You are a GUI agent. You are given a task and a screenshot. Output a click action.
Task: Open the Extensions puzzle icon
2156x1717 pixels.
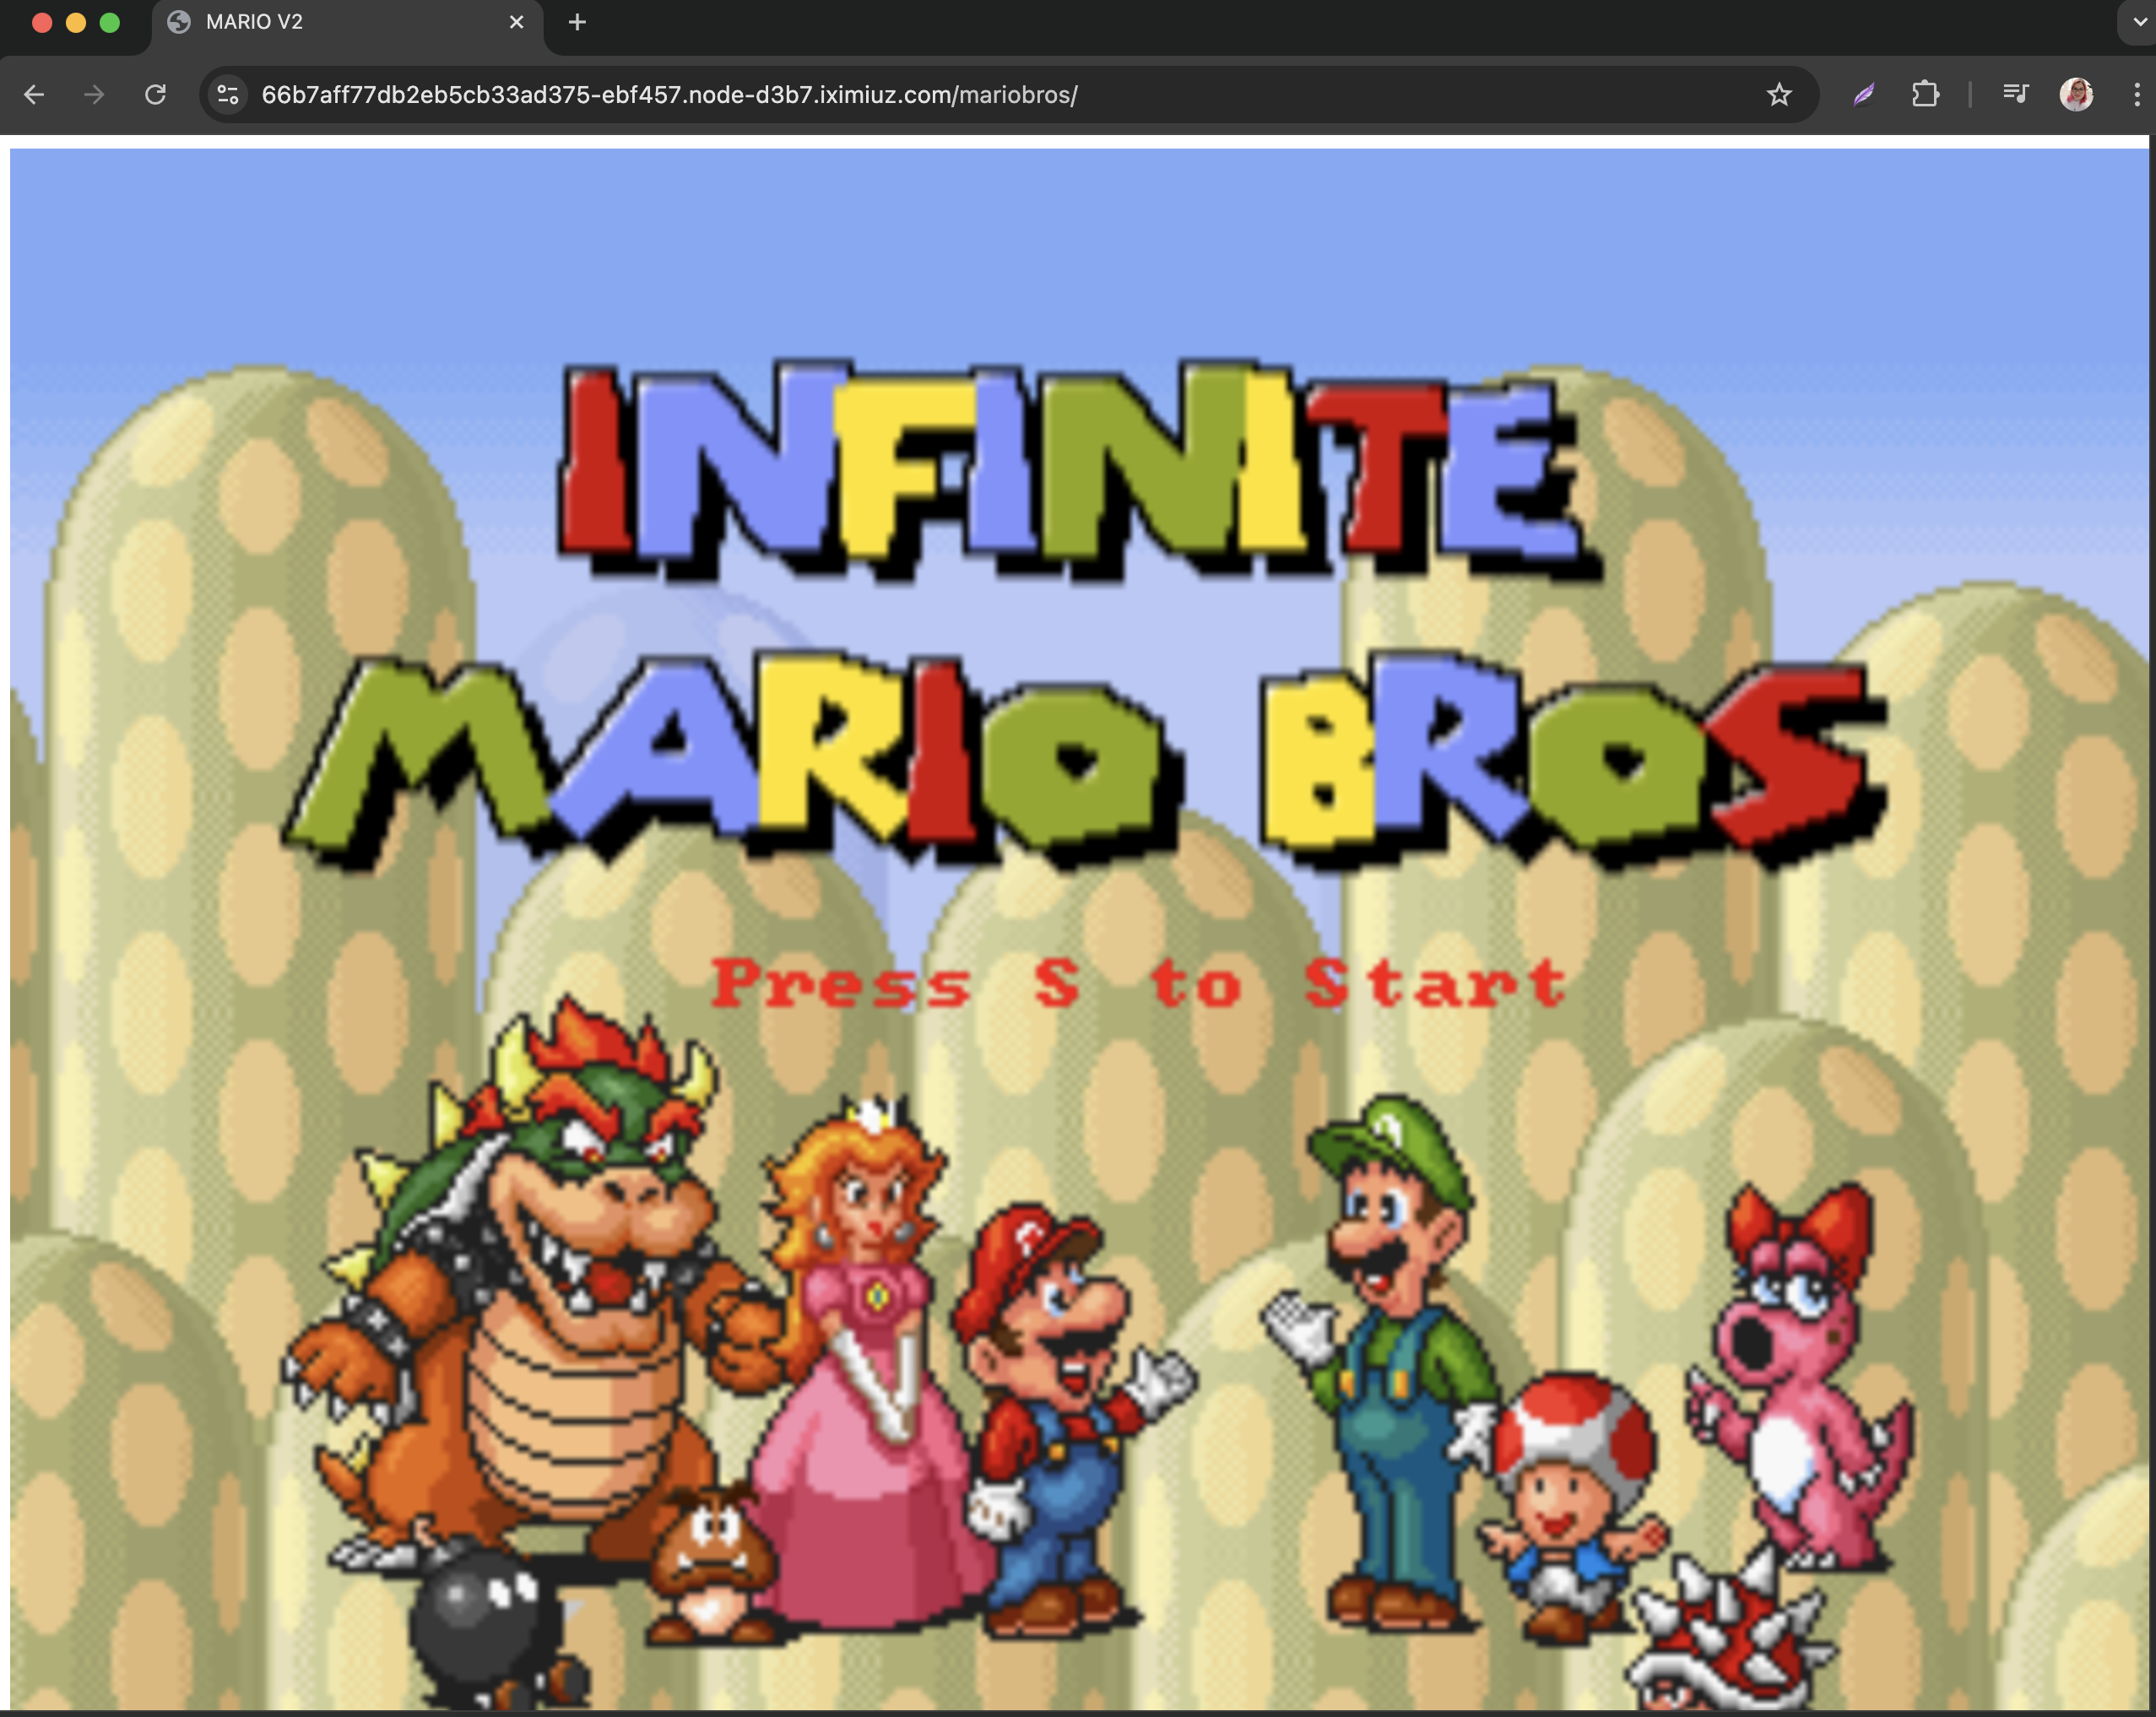pyautogui.click(x=1925, y=95)
